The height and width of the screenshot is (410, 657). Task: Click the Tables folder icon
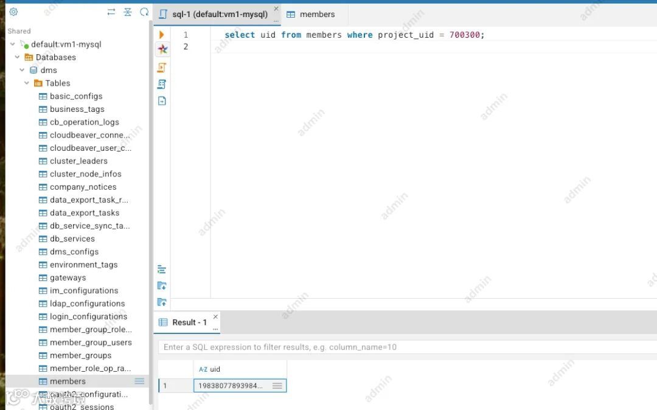point(38,83)
